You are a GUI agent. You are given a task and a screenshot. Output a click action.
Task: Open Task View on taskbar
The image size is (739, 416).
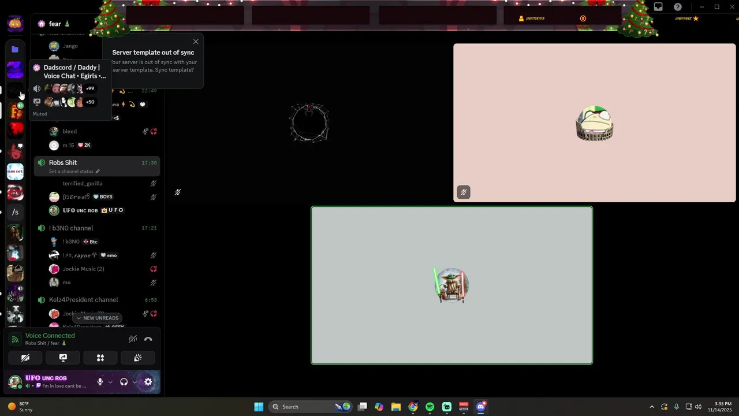point(362,407)
